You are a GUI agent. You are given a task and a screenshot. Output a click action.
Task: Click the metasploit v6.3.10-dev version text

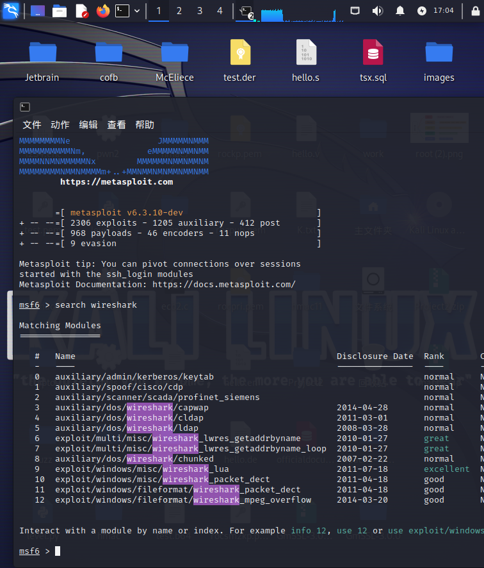click(127, 213)
